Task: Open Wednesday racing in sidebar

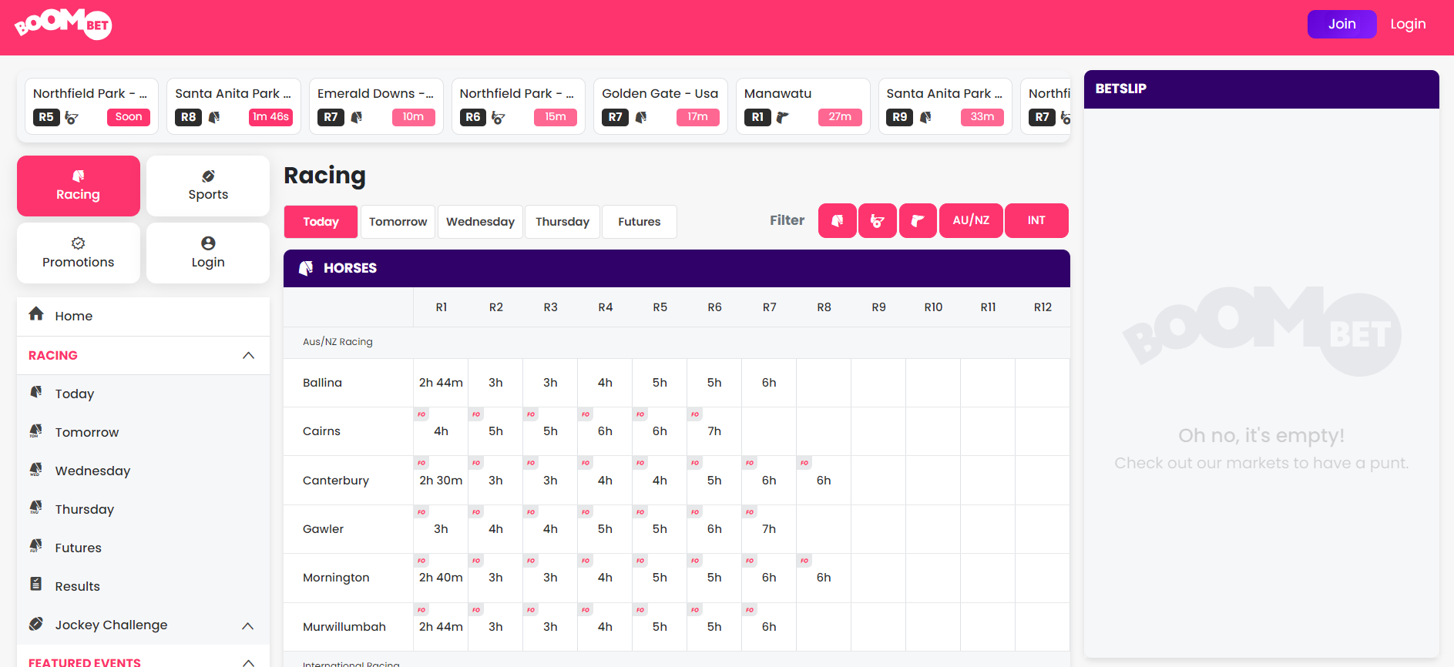Action: point(143,471)
